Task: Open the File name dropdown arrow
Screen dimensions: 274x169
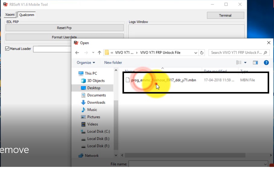Action: tap(266, 164)
